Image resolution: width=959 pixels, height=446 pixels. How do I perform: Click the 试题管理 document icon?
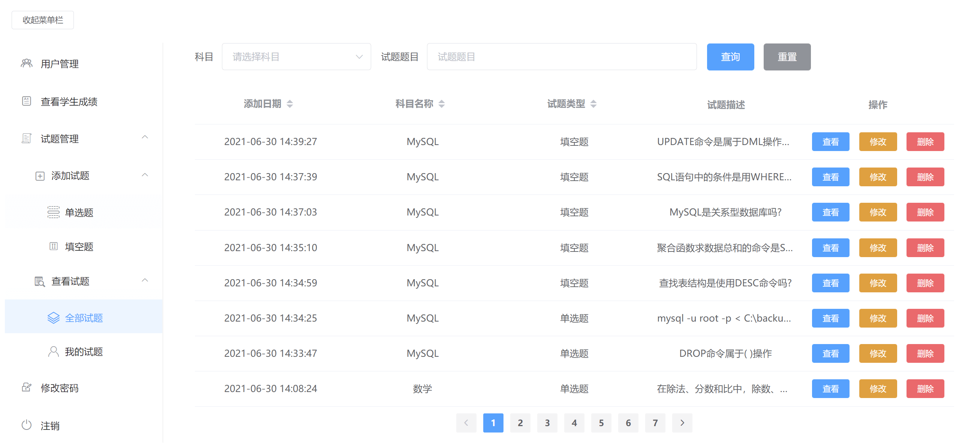coord(26,138)
